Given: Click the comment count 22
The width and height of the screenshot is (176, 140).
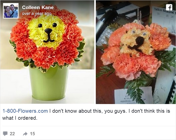Looking at the screenshot, I should pyautogui.click(x=12, y=134).
